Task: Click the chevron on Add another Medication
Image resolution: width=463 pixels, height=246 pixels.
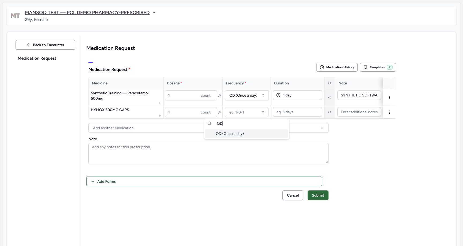Action: pos(322,128)
